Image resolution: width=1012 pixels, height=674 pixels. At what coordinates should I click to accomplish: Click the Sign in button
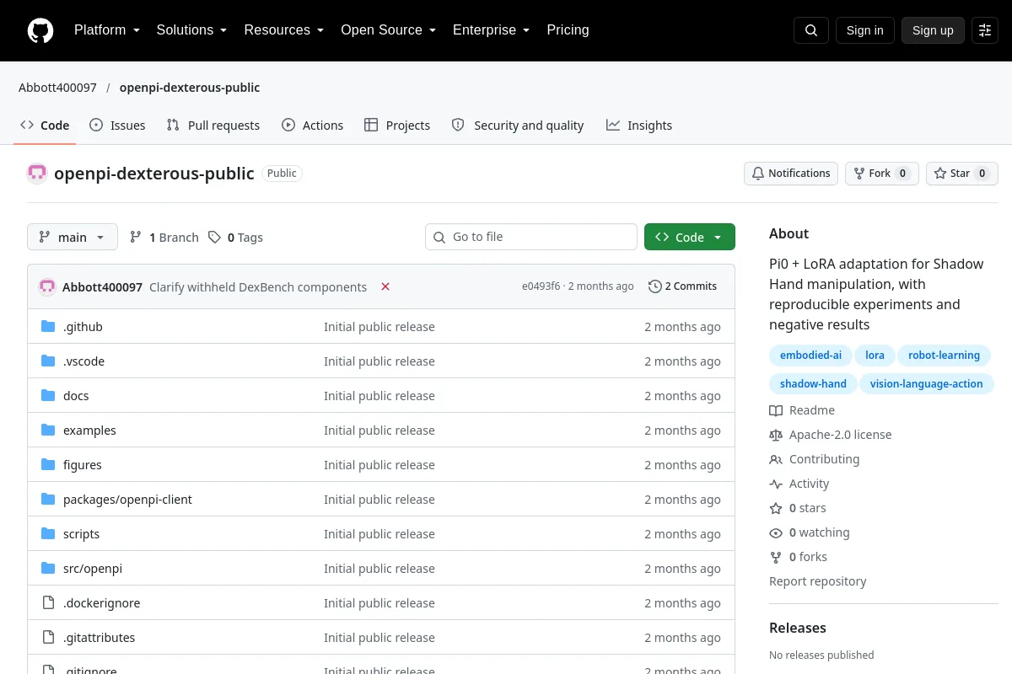pos(864,30)
